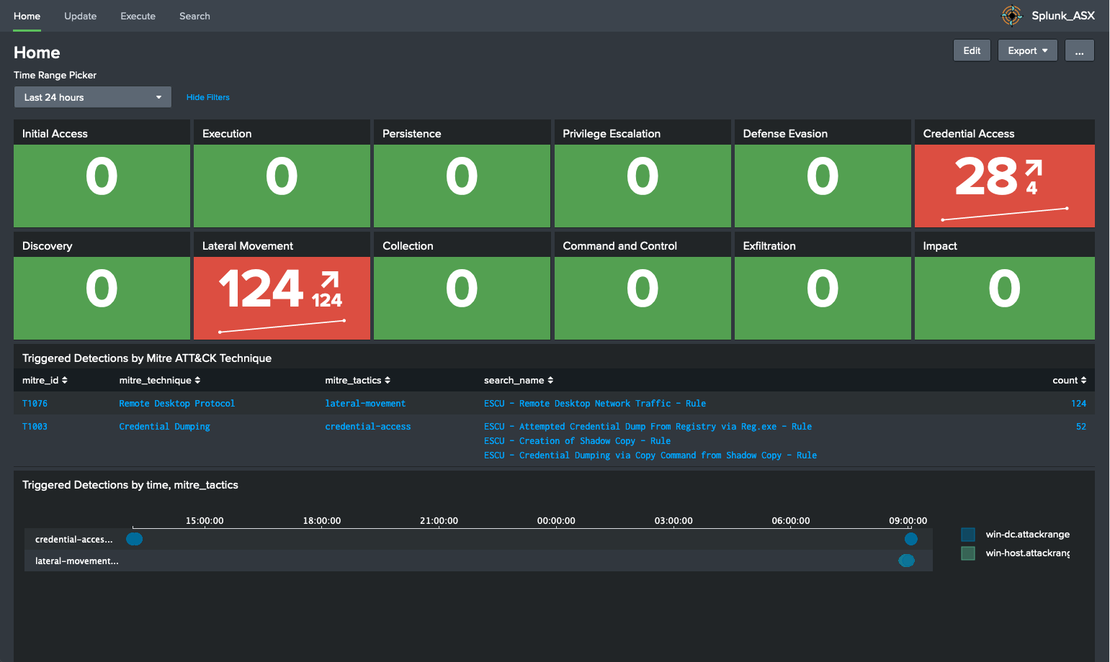Viewport: 1110px width, 662px height.
Task: Click Lateral Movement trend arrow icon
Action: [x=330, y=280]
